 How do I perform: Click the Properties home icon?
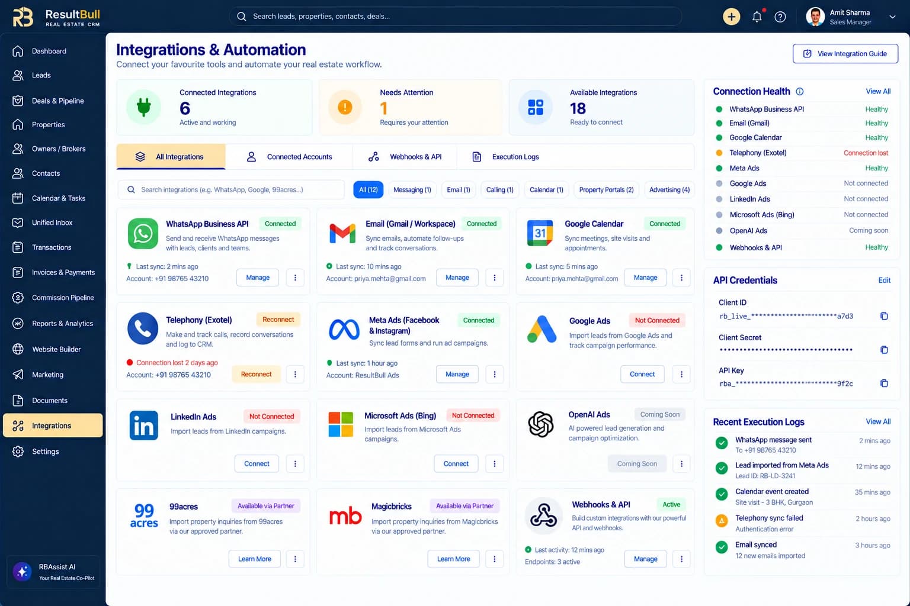(18, 124)
